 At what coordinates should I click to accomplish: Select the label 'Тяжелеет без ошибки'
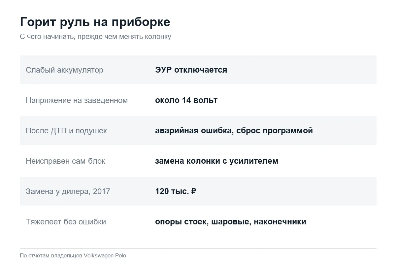tap(66, 222)
